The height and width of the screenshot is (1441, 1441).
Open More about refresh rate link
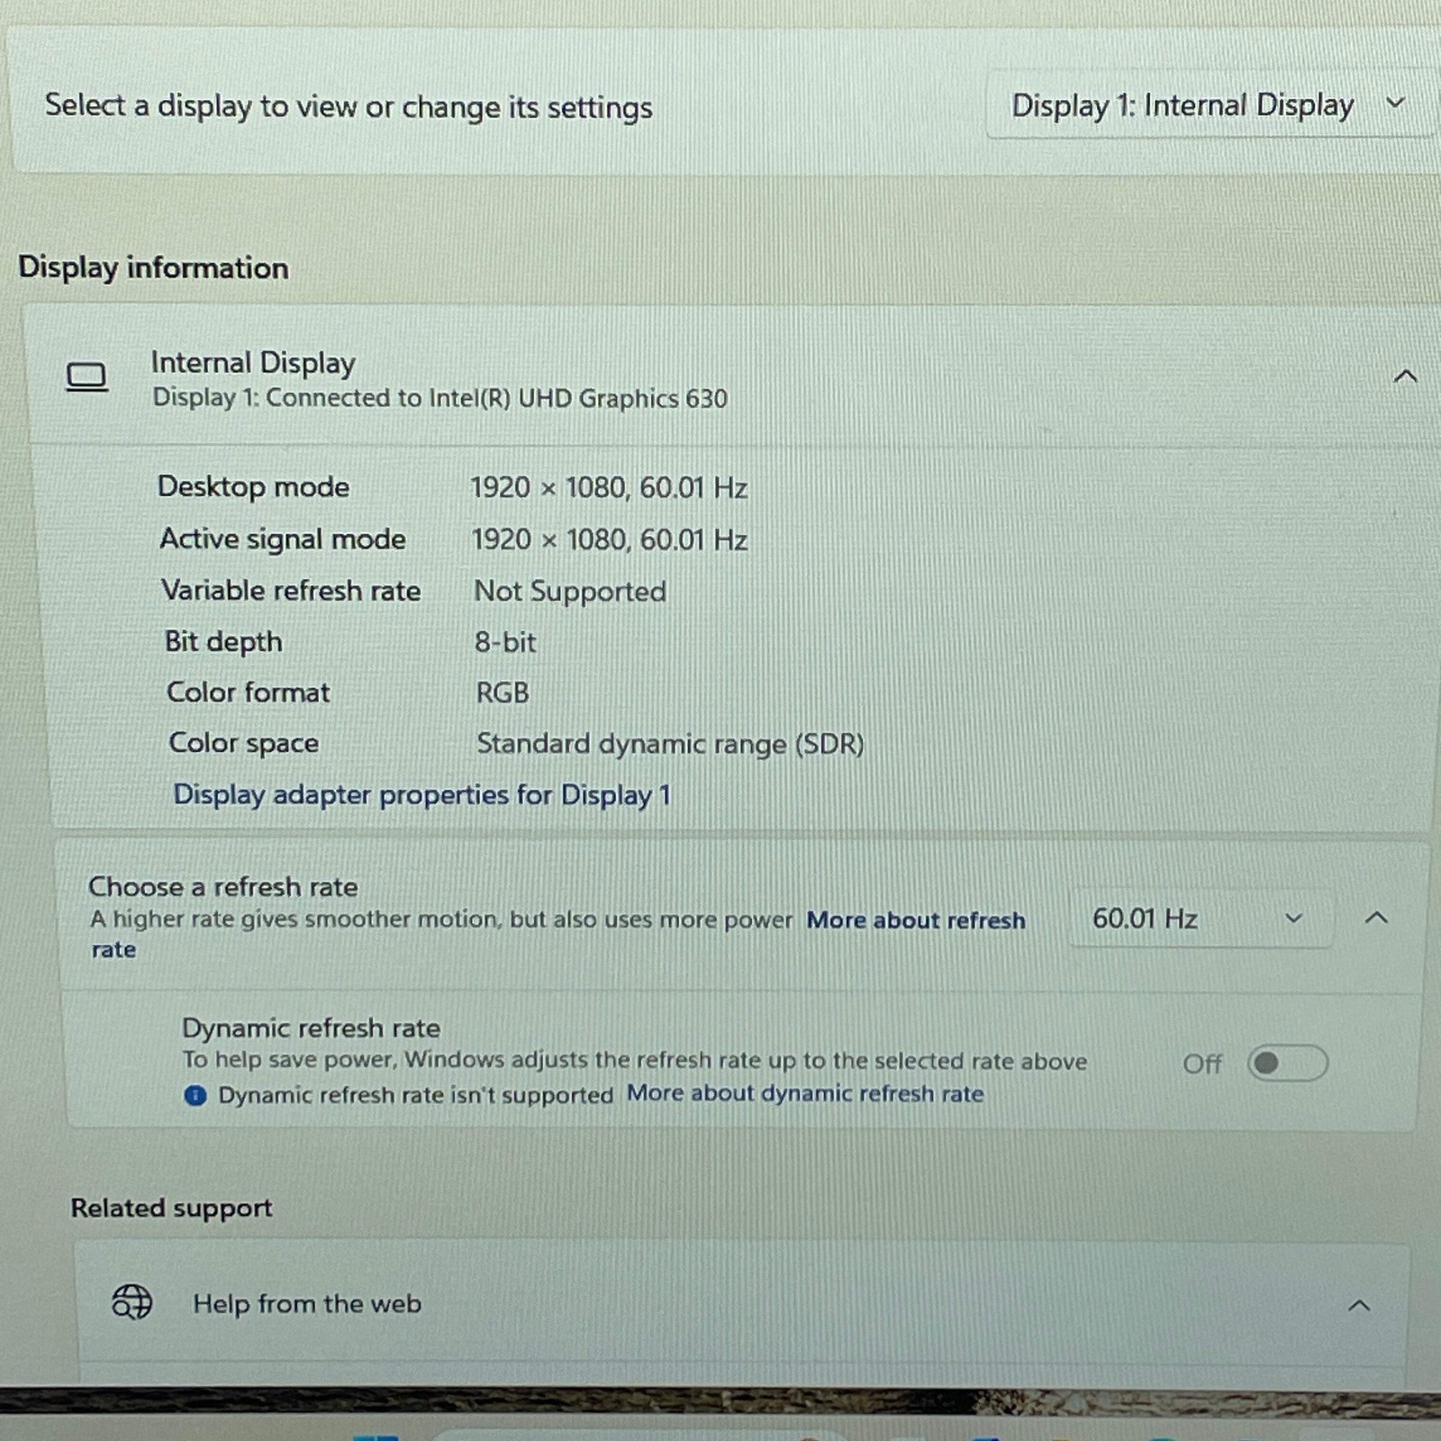pos(916,920)
